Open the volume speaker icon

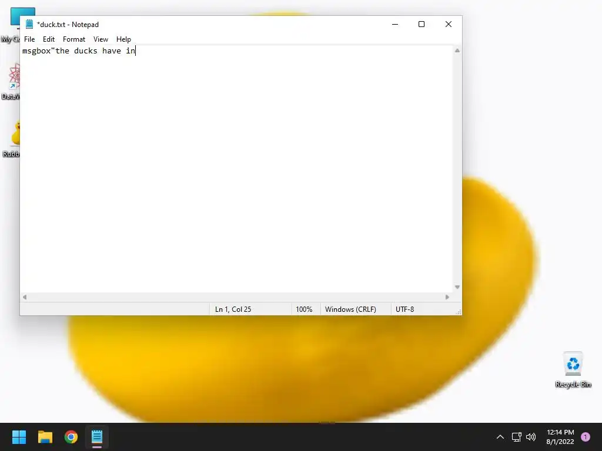531,437
